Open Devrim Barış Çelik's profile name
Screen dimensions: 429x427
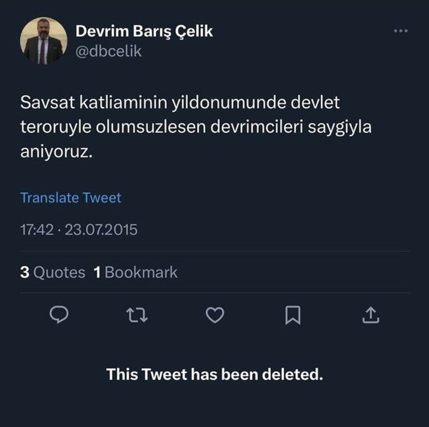pos(144,31)
